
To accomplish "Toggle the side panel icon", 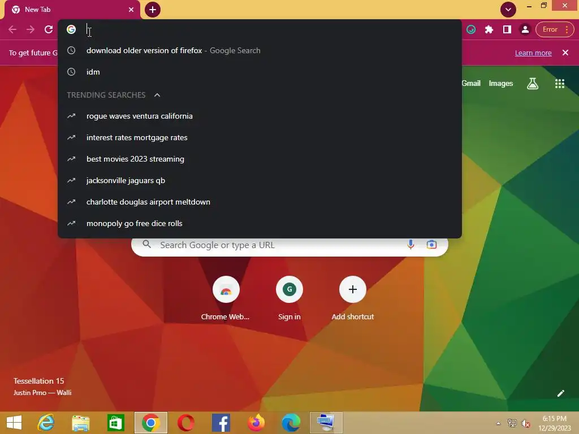I will (x=507, y=29).
